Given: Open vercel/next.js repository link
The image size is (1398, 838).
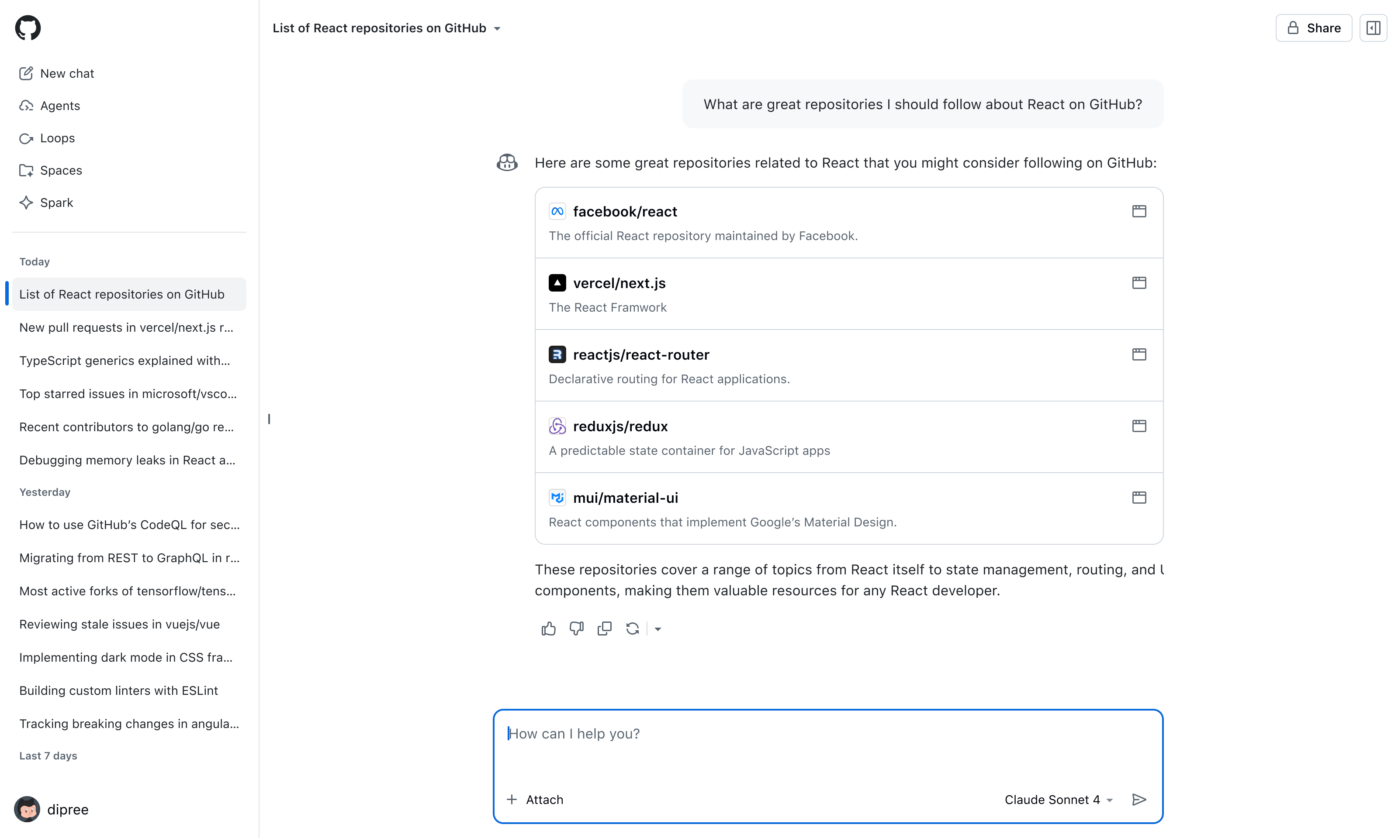Looking at the screenshot, I should pyautogui.click(x=619, y=283).
